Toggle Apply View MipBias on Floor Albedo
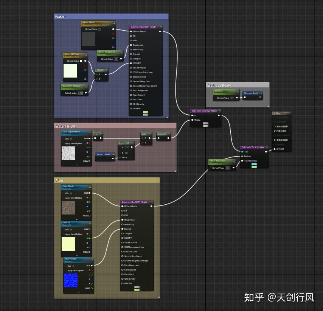 [x=63, y=198]
